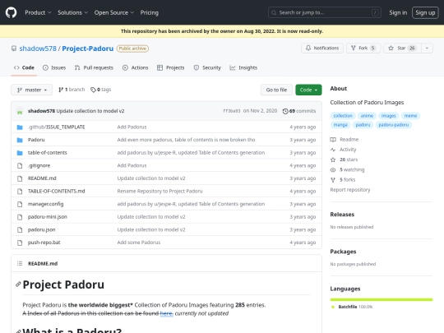This screenshot has width=444, height=333.
Task: Click the Star button
Action: coord(402,49)
